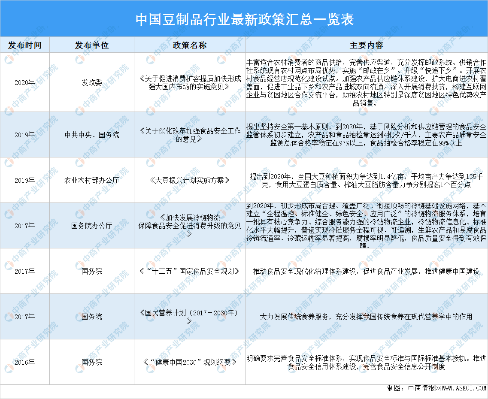This screenshot has width=488, height=399.
Task: Select the 主要内容 column header
Action: [366, 45]
